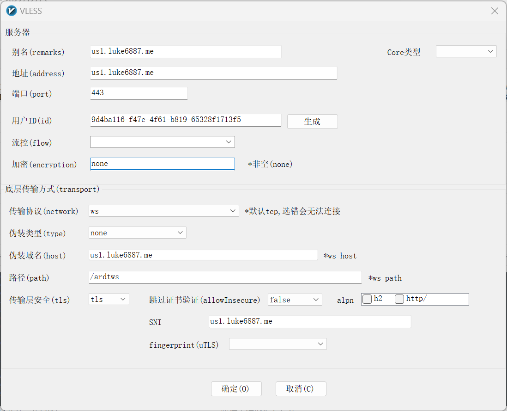Confirm with the 确定(O) button

[x=236, y=389]
